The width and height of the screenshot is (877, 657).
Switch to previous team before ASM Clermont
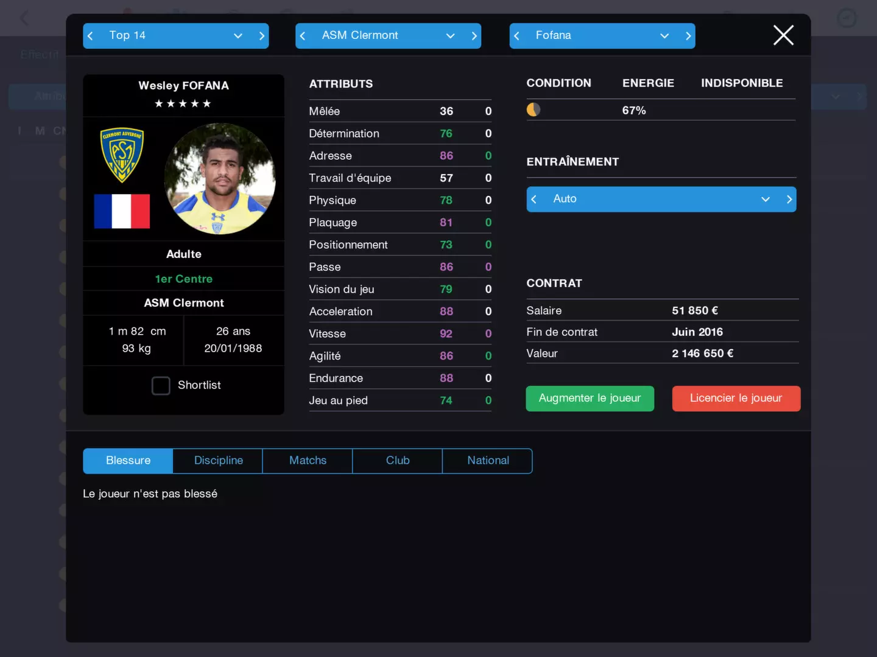point(303,36)
